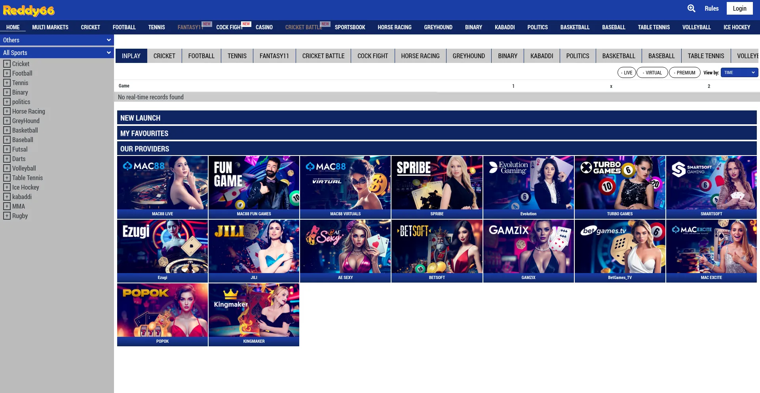Open CASINO in top navigation
Image resolution: width=760 pixels, height=393 pixels.
(264, 27)
